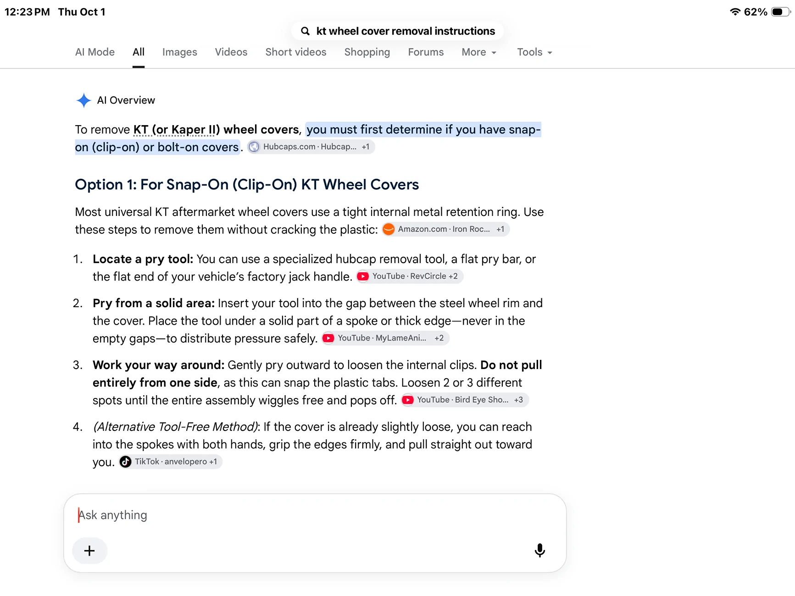Open the Short videos tab

tap(296, 52)
